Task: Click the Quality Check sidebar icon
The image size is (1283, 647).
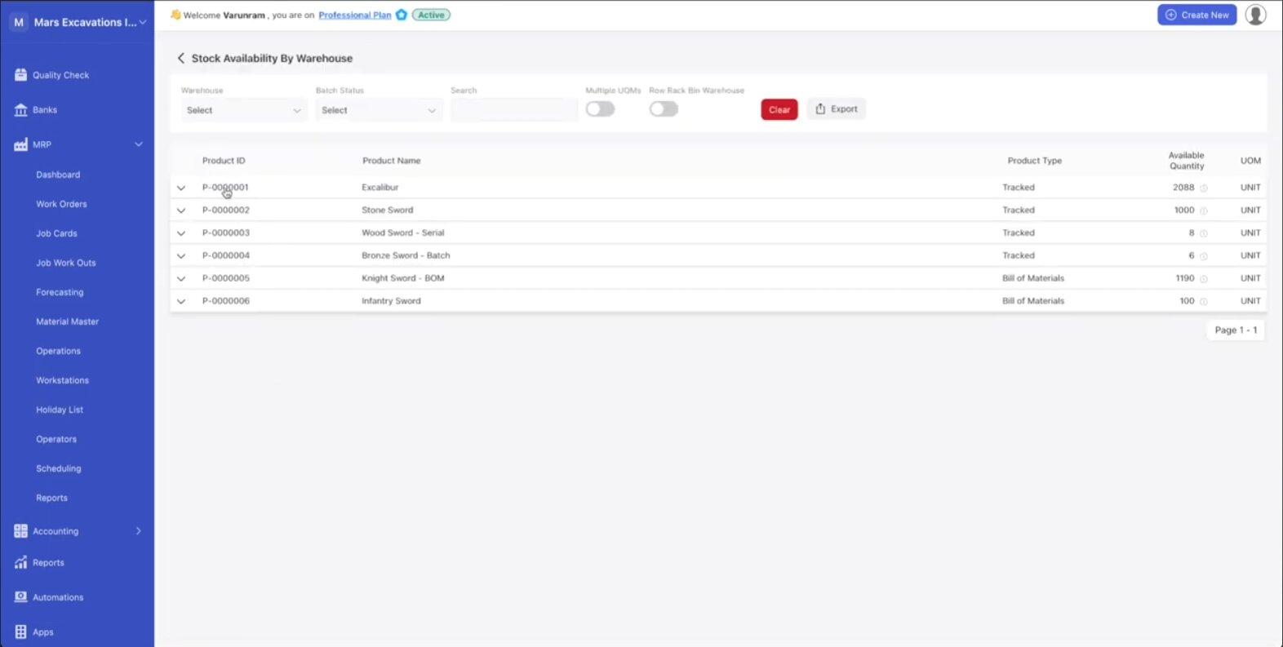Action: click(20, 75)
